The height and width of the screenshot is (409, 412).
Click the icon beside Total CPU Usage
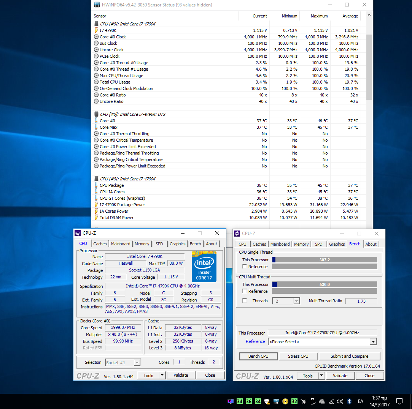click(x=96, y=82)
